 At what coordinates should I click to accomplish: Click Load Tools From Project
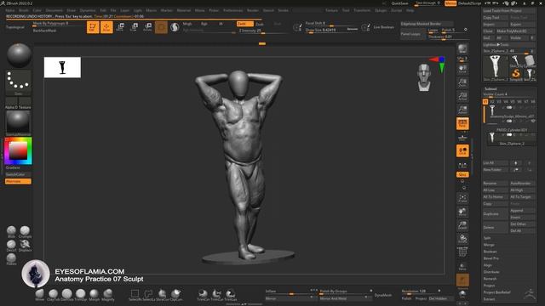click(x=509, y=11)
